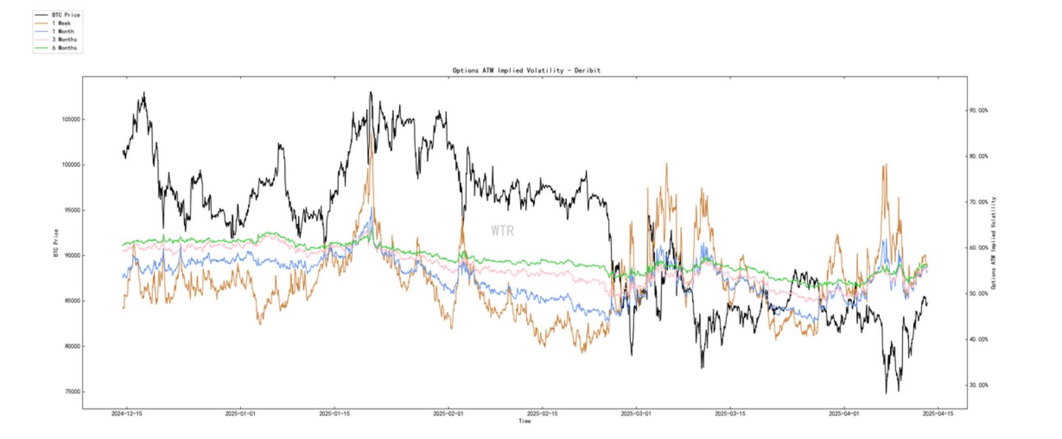Image resolution: width=1062 pixels, height=439 pixels.
Task: Click the 30.00% right axis tick label
Action: [x=979, y=385]
